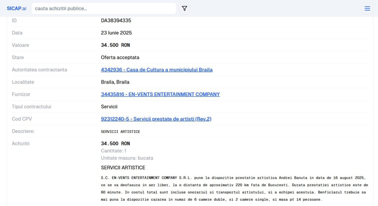This screenshot has height=206, width=378.
Task: Select Descriere value SERVICII ARTISTICE
Action: [120, 132]
